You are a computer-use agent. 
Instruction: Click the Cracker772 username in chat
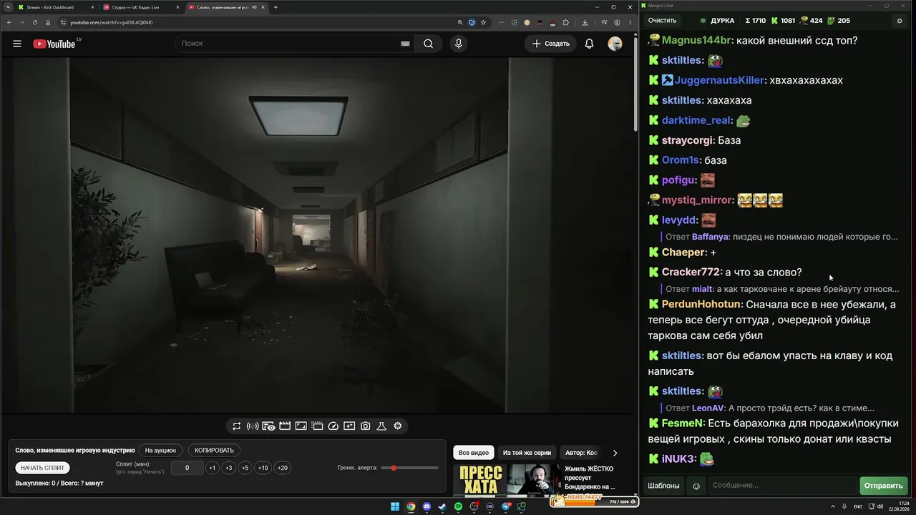[x=691, y=273]
